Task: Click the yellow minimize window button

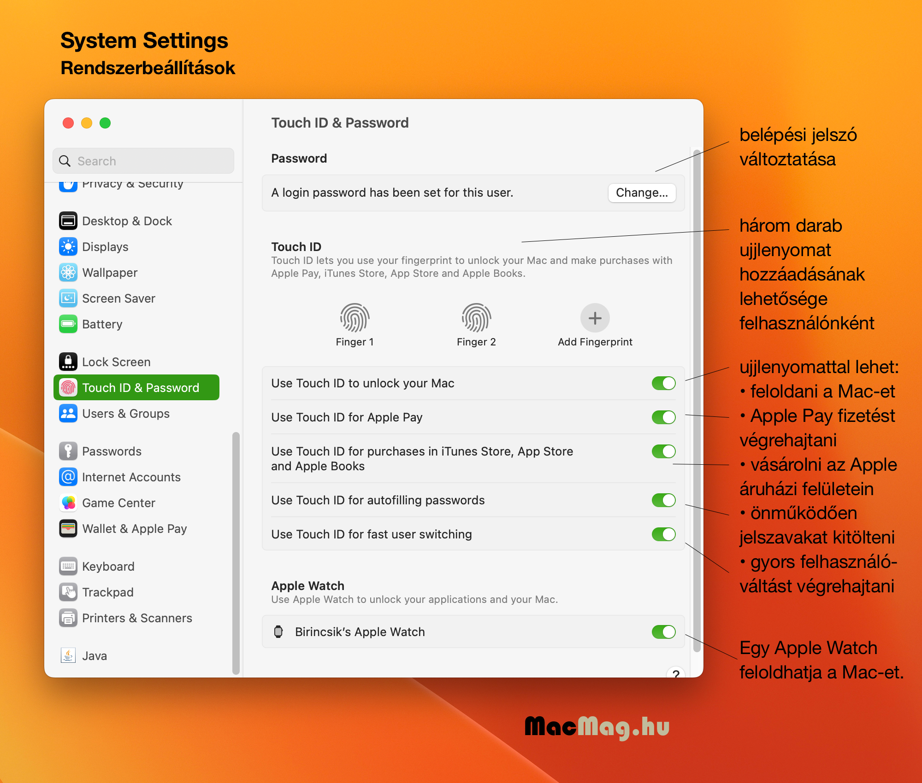Action: [87, 123]
